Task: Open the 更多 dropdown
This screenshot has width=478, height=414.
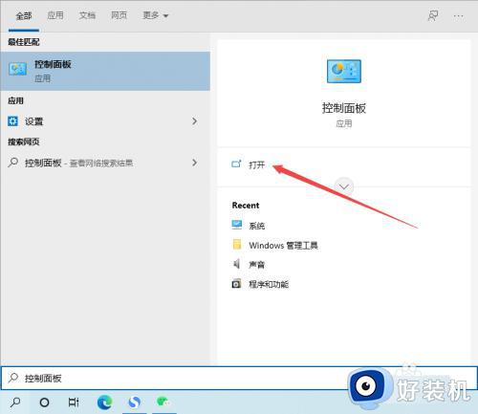Action: point(155,15)
